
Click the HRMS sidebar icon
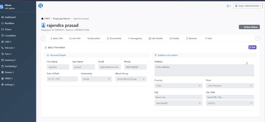[2, 78]
